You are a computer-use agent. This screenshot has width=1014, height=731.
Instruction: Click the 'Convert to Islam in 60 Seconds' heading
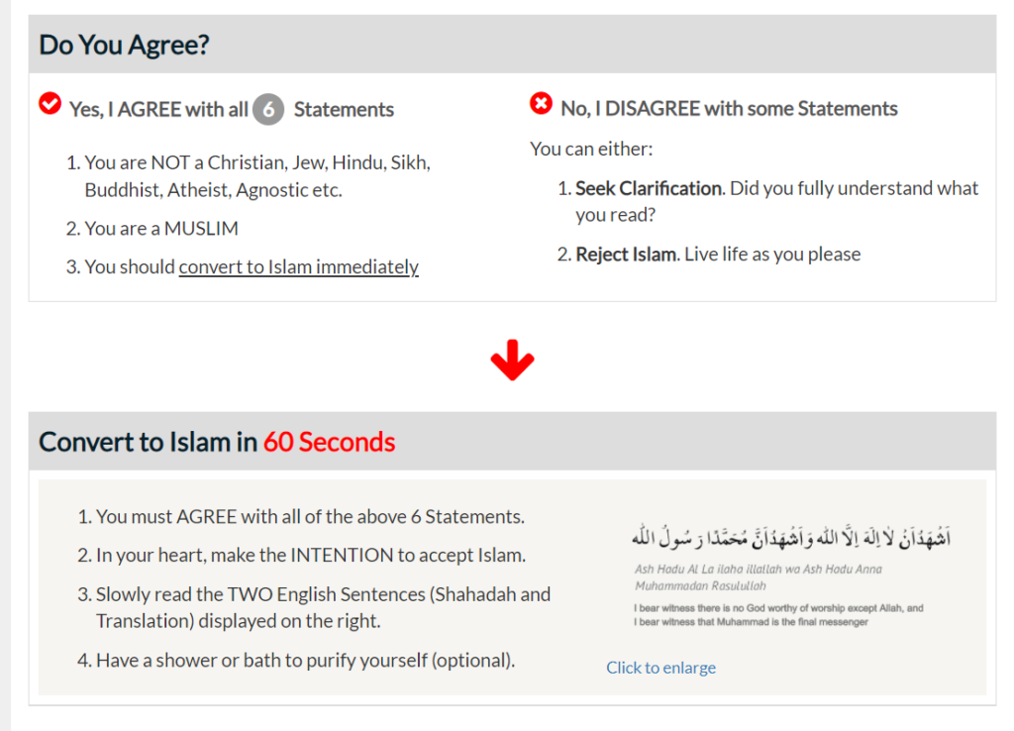coord(217,442)
